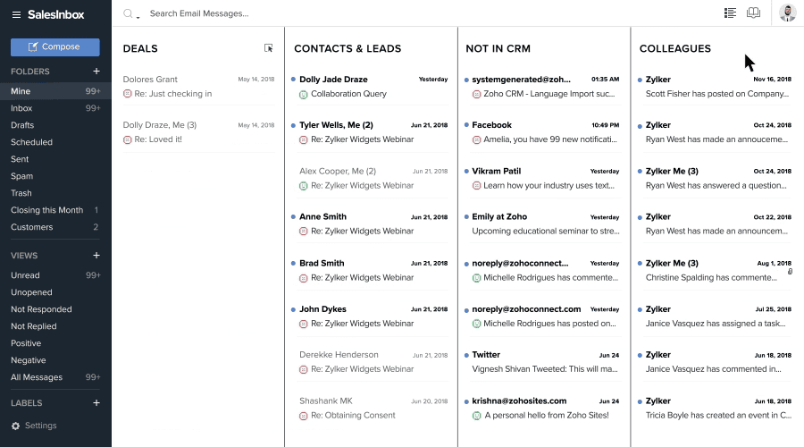Open the attachment icon on Christine Spalding email
The height and width of the screenshot is (447, 804).
[791, 272]
